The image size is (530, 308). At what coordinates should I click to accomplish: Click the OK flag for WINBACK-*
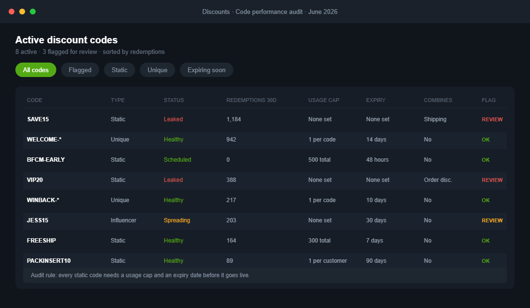(x=486, y=200)
